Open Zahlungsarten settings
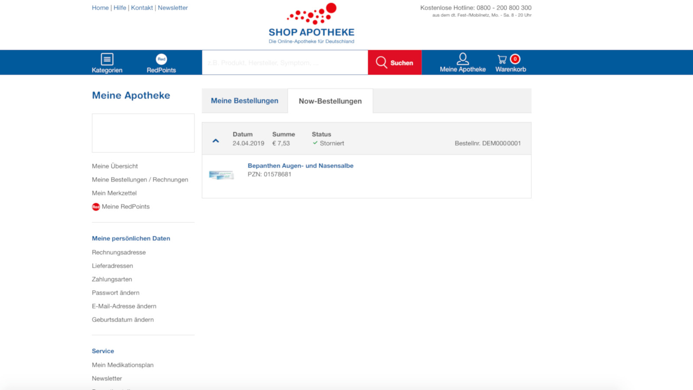 (112, 279)
